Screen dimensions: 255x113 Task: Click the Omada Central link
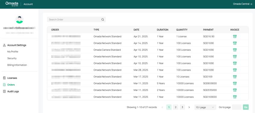(x=242, y=4)
